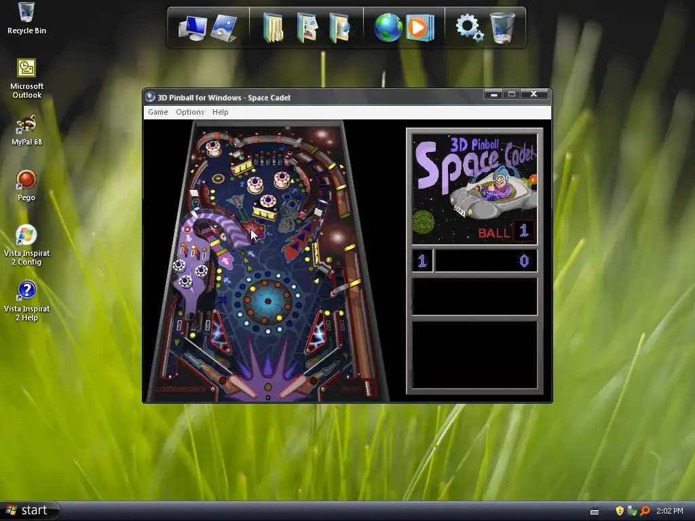Launch the globe browser icon in dock
The width and height of the screenshot is (695, 521).
pyautogui.click(x=388, y=27)
